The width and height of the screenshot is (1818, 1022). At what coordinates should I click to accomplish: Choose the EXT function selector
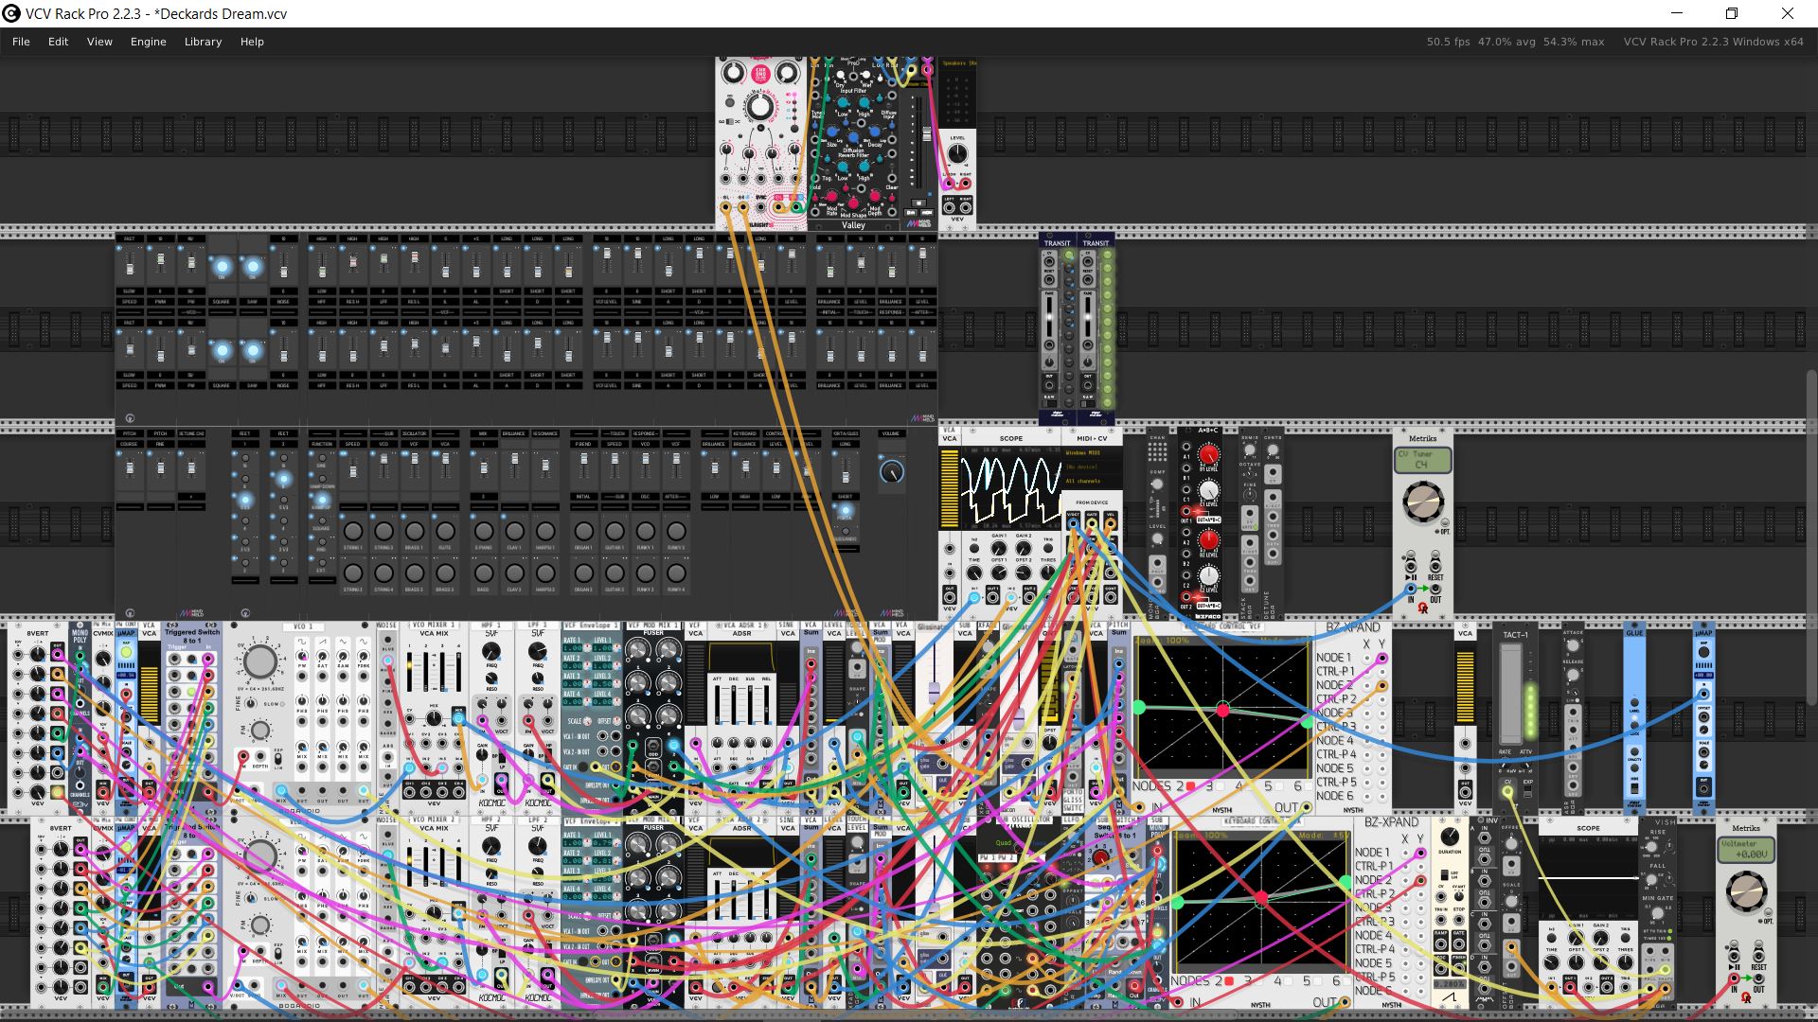tap(322, 563)
